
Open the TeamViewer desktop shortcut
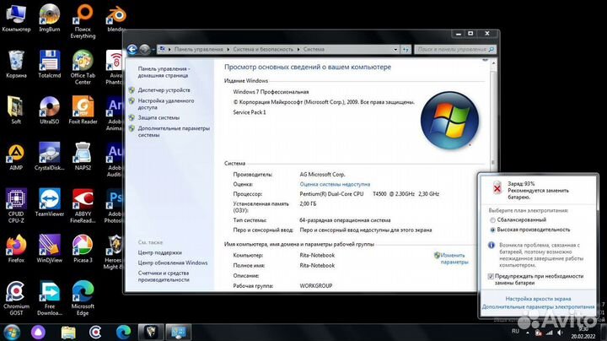50,203
